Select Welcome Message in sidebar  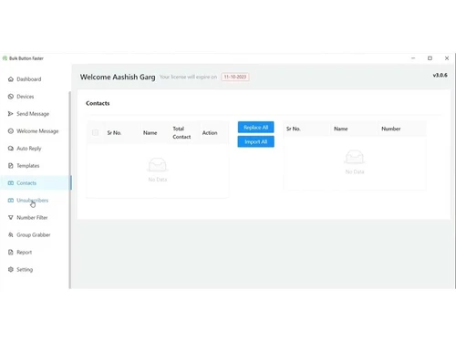click(x=37, y=131)
